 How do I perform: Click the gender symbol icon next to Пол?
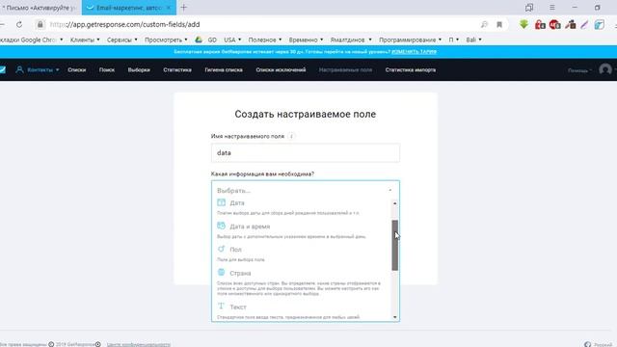[x=221, y=249]
